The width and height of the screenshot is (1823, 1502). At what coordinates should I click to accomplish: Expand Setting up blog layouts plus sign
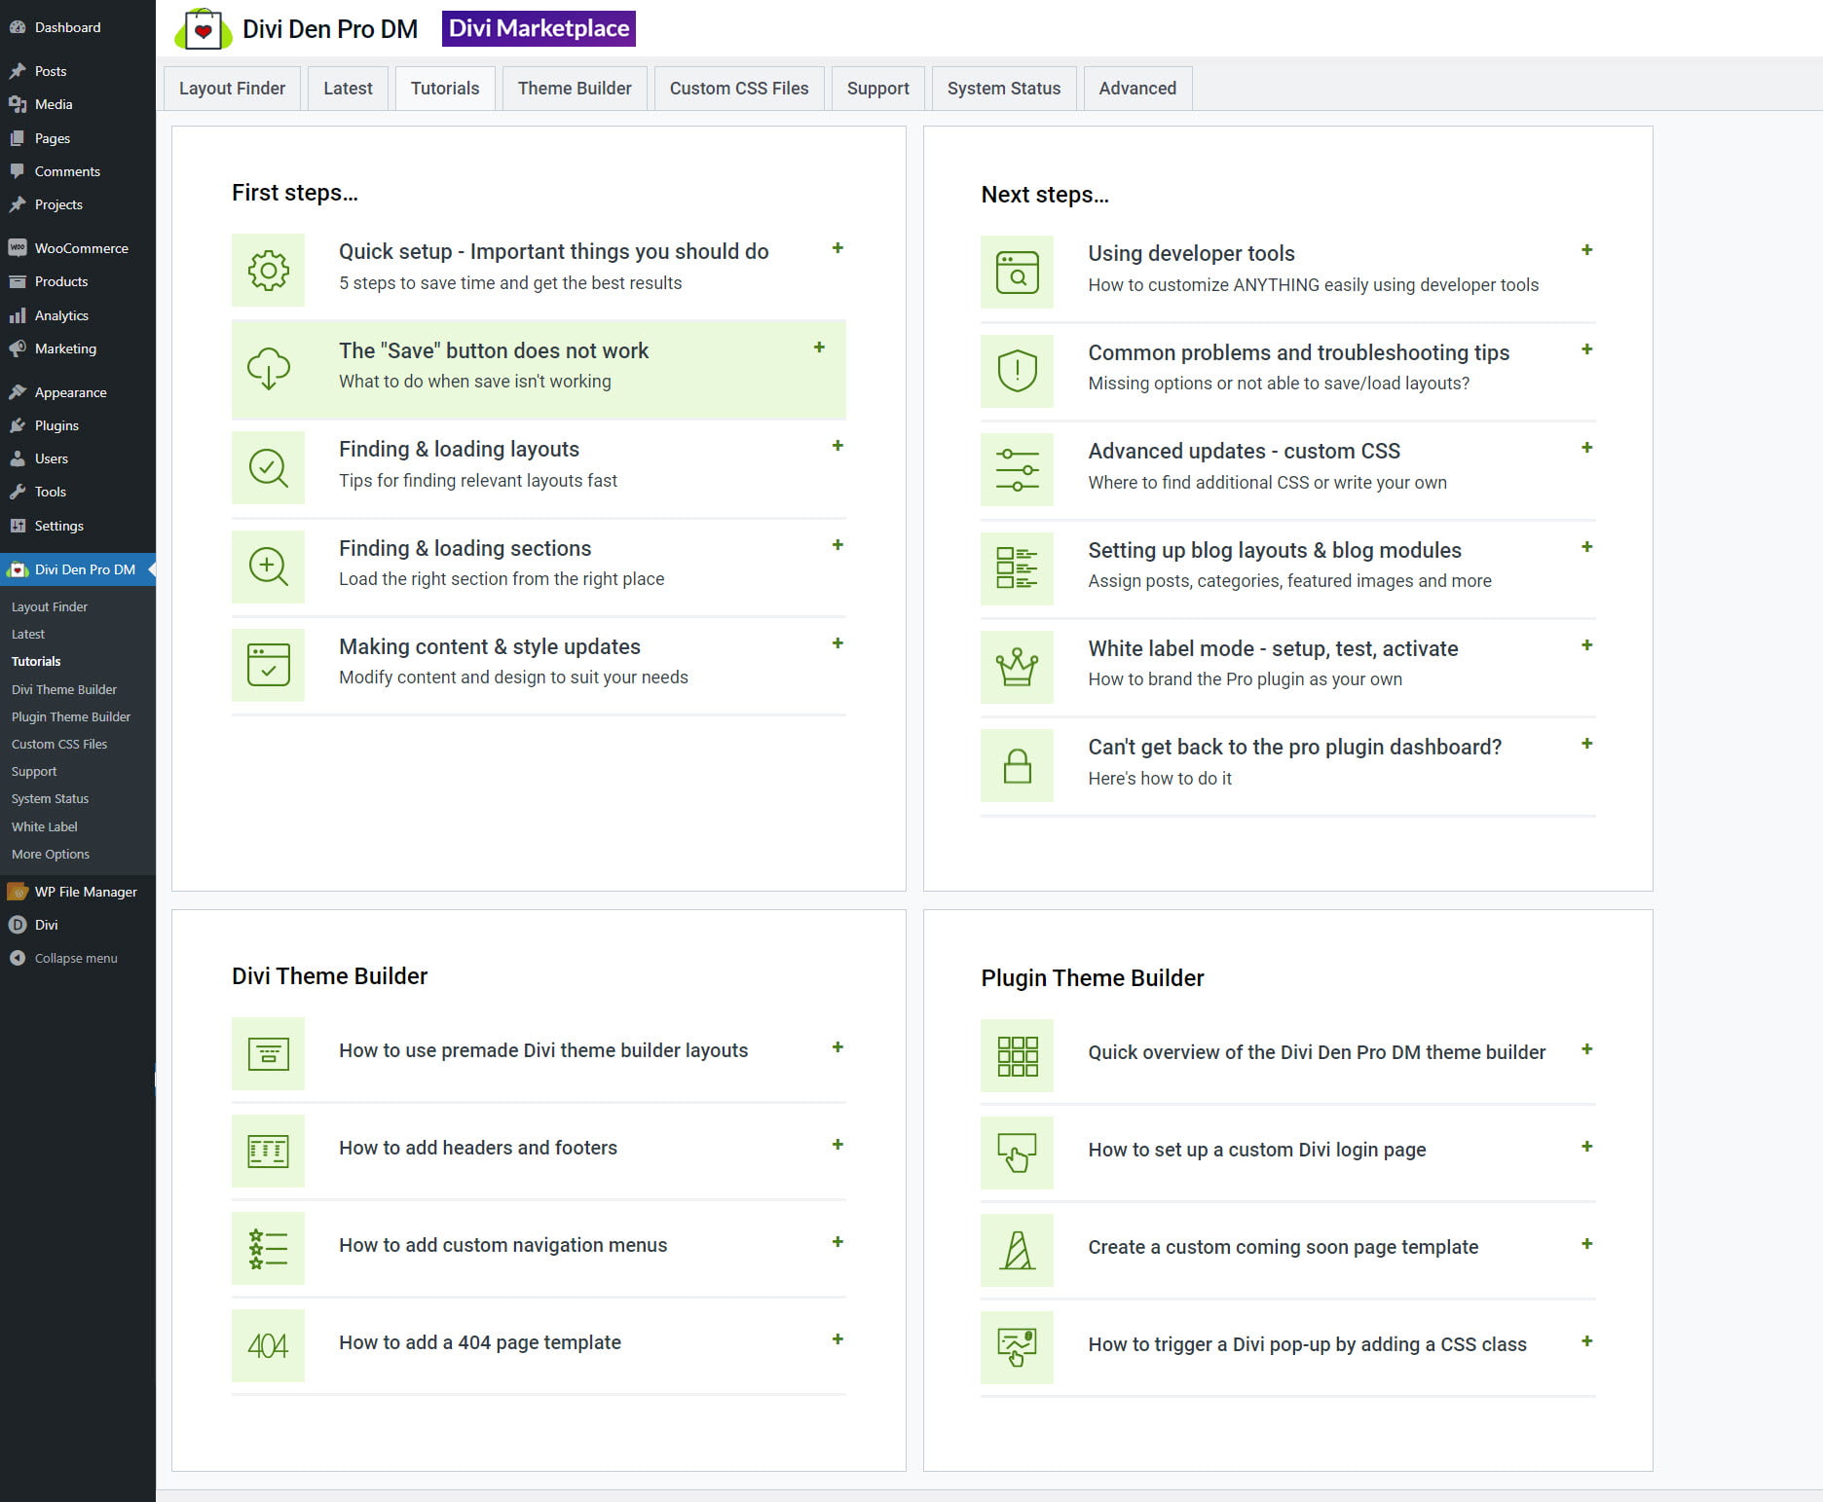(1586, 547)
